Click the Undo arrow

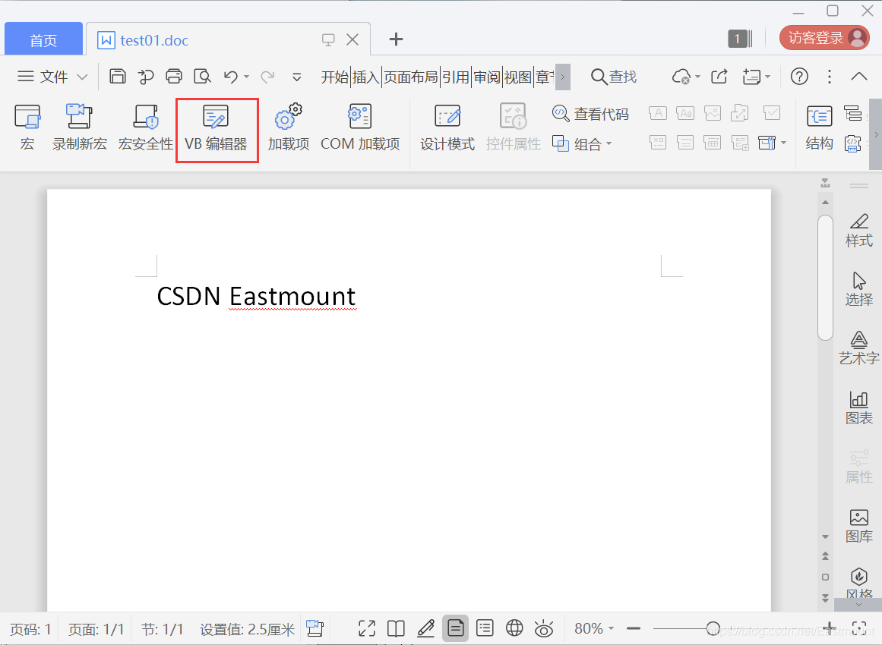231,77
